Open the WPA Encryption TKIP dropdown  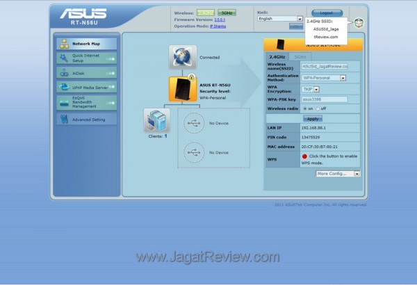[311, 90]
